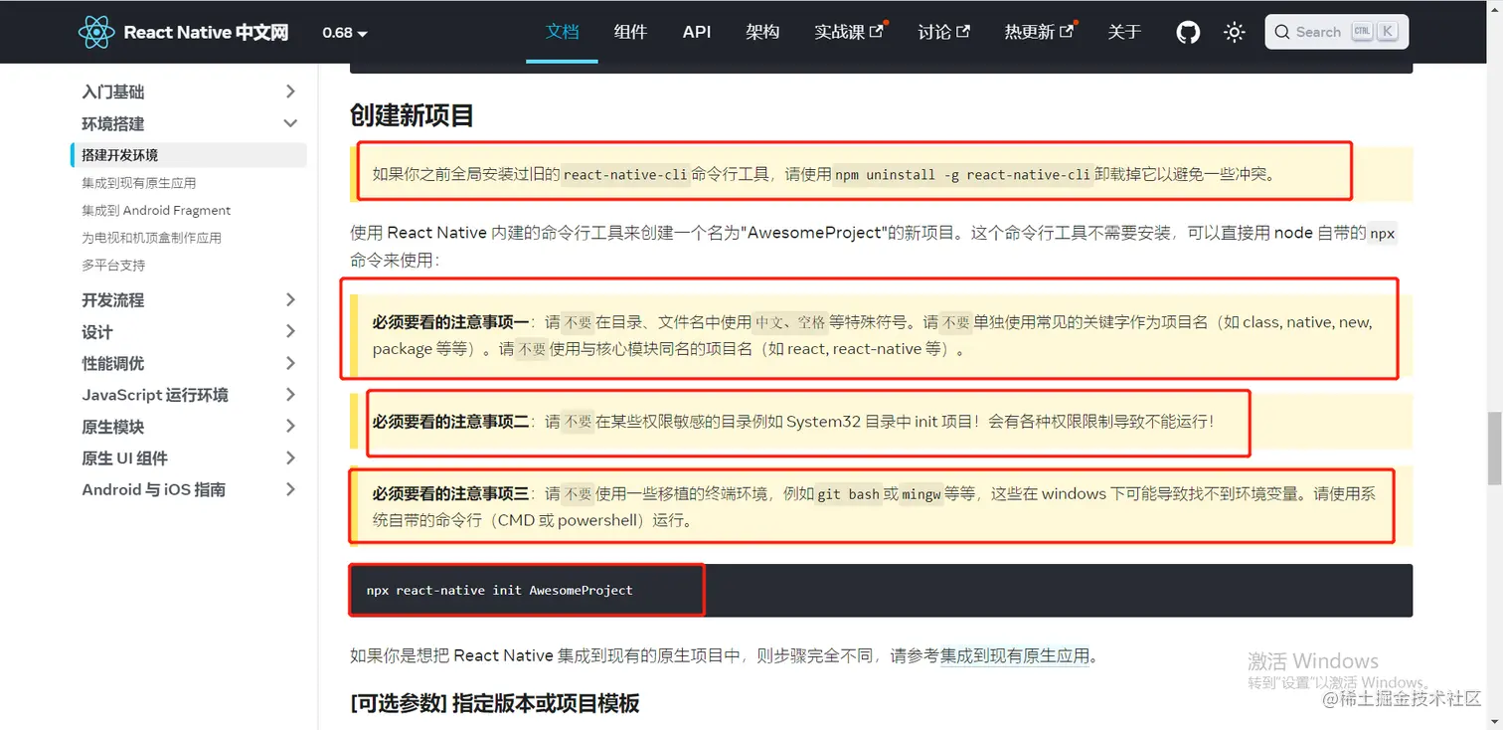Open the 0.68 version dropdown
The image size is (1503, 730).
tap(345, 32)
